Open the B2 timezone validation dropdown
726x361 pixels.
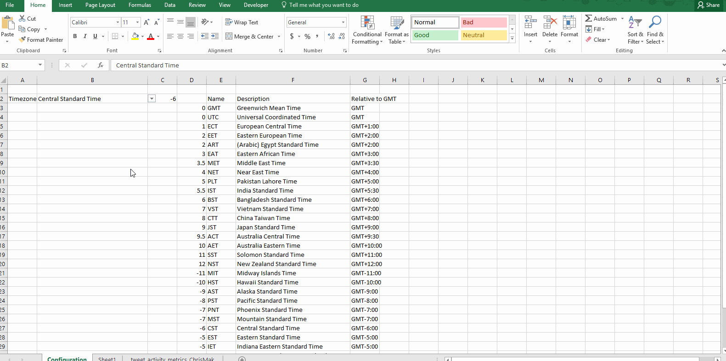click(152, 99)
